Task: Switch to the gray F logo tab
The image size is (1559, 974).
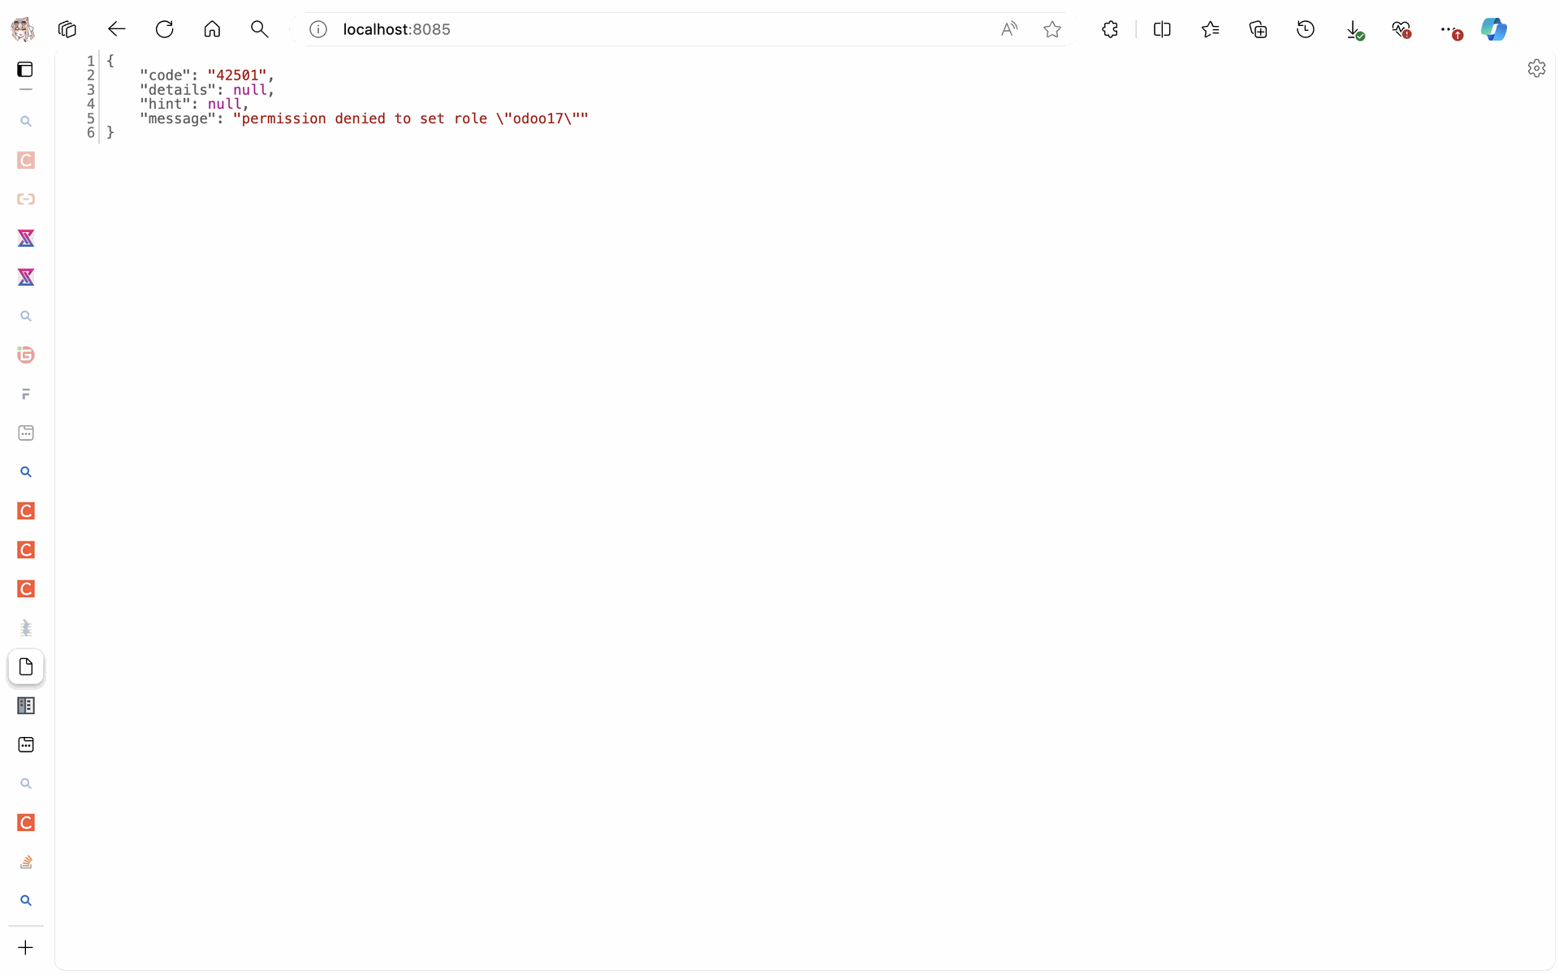Action: coord(26,394)
